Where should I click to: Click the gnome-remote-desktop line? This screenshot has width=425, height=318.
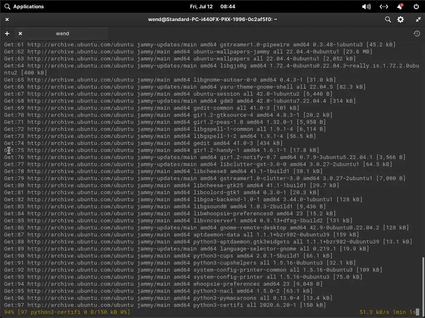tap(206, 227)
